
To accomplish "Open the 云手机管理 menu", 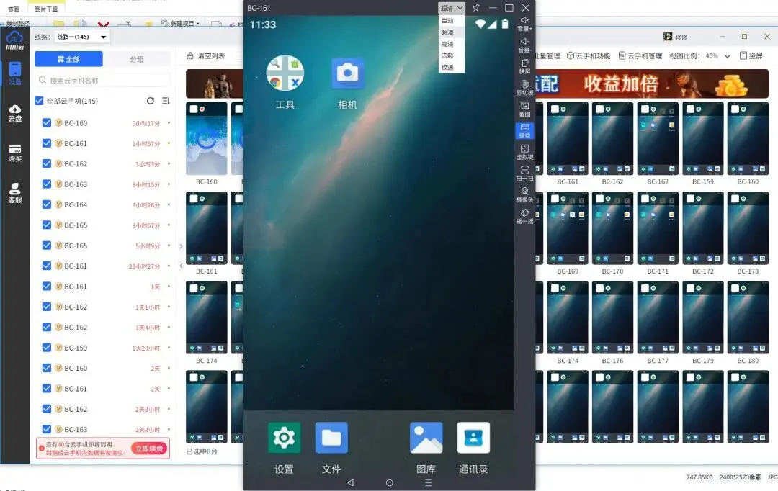I will click(x=640, y=55).
